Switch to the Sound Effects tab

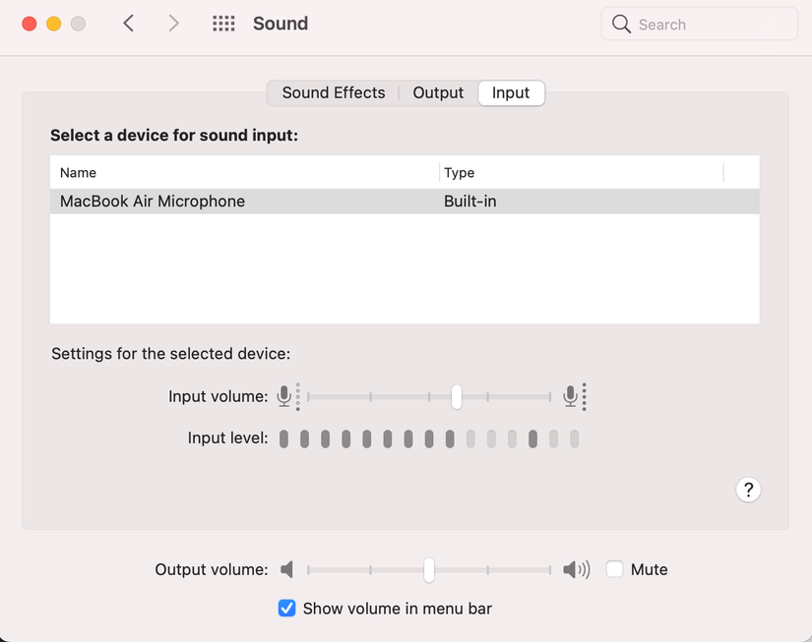pyautogui.click(x=334, y=92)
